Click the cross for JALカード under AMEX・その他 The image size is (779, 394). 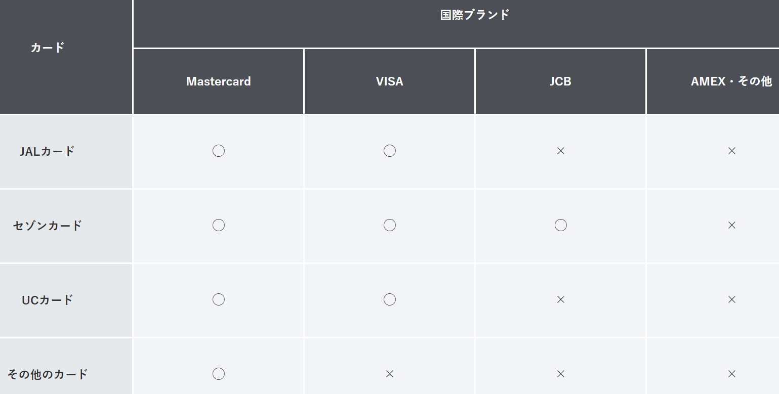731,151
